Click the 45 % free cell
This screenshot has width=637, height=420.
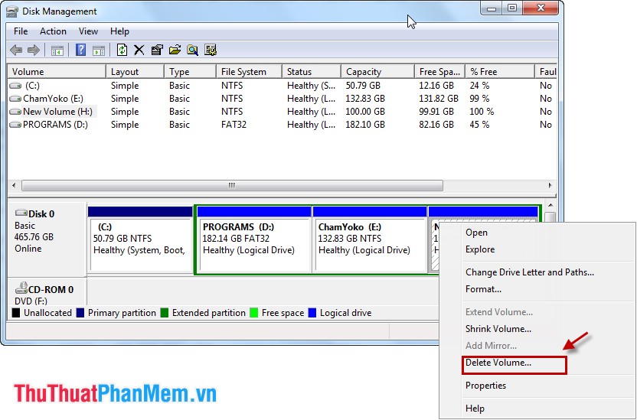(x=479, y=125)
